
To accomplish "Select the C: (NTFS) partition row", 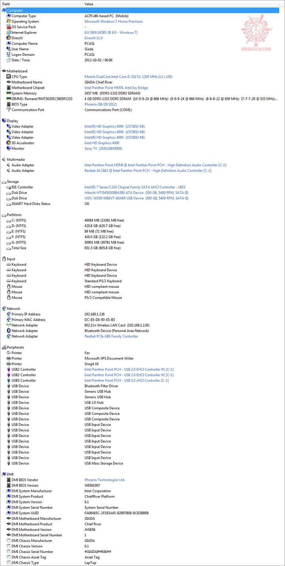I will [x=142, y=220].
